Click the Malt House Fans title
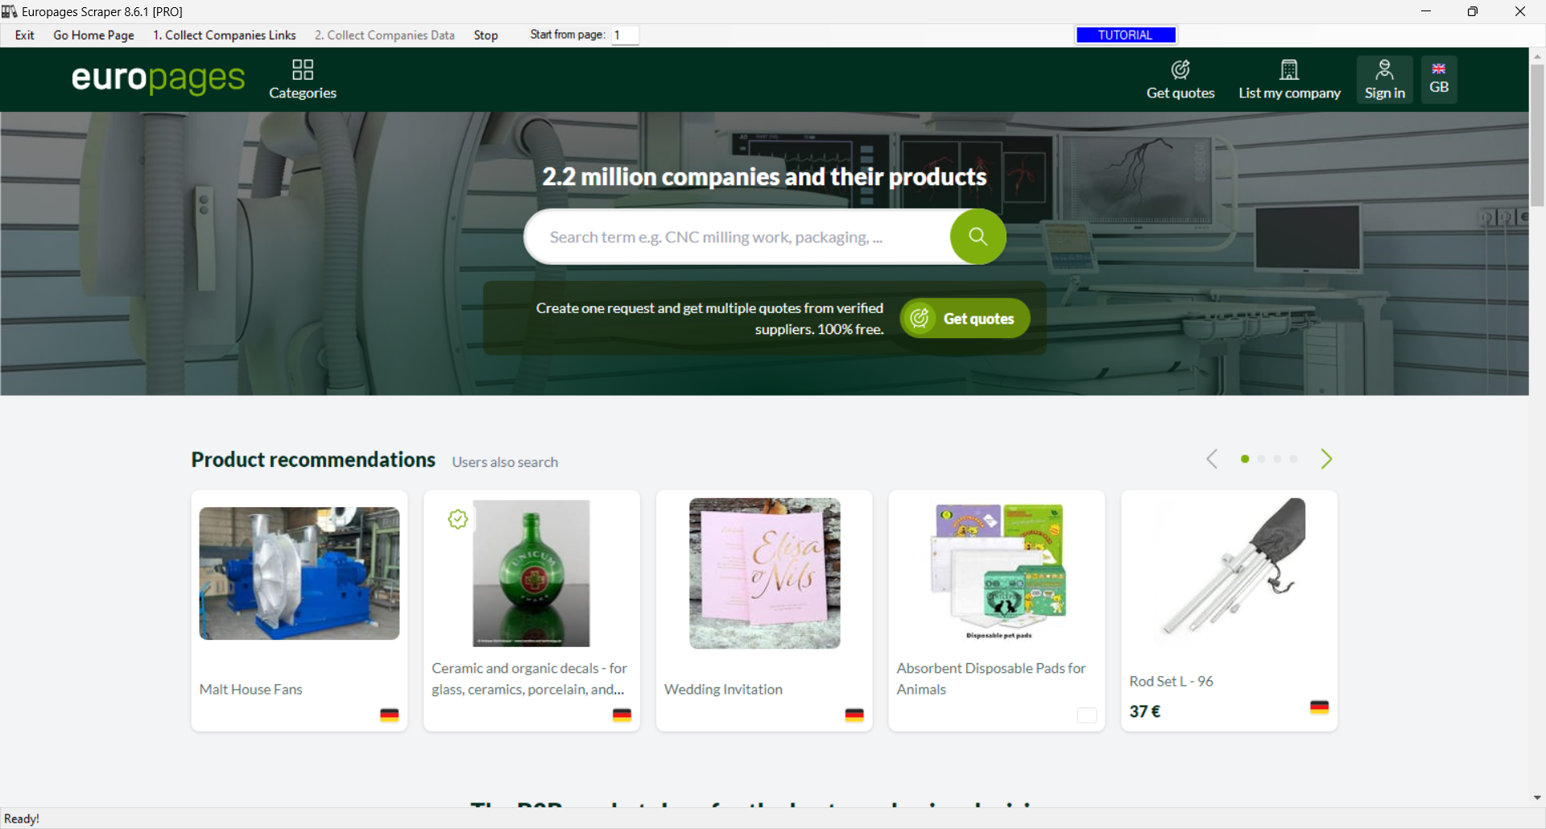Image resolution: width=1546 pixels, height=829 pixels. click(x=251, y=689)
